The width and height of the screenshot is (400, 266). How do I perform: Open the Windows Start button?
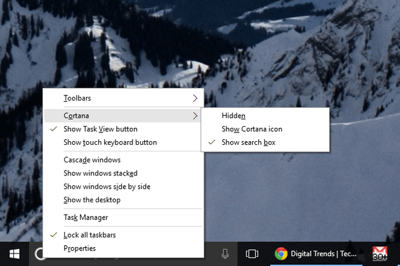[14, 254]
